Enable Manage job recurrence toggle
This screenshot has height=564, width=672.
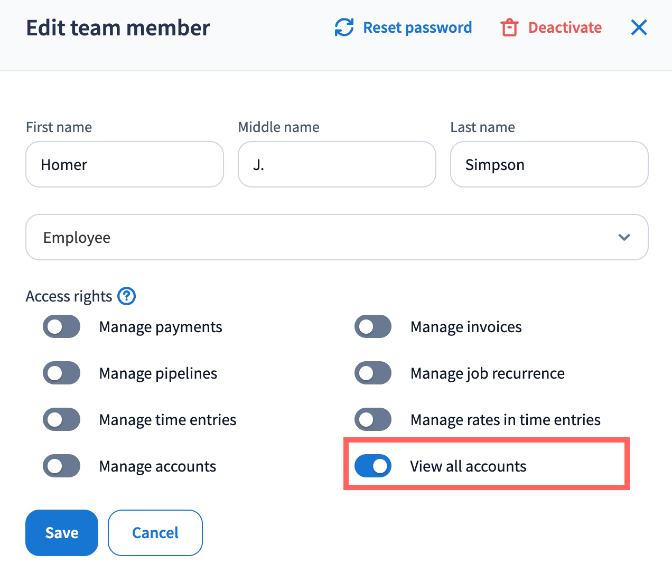373,373
